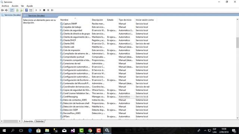Open Microsoft Store from taskbar

[x=38, y=131]
